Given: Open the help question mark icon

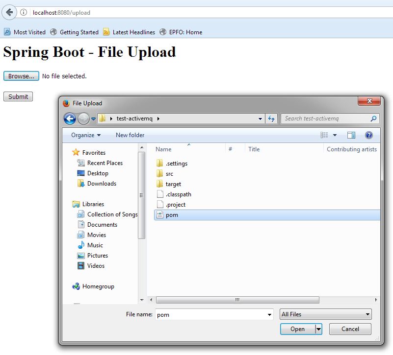Looking at the screenshot, I should 368,135.
